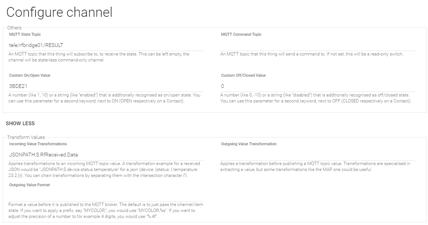
Task: Focus the MQTT Command Topic input field
Action: (317, 45)
